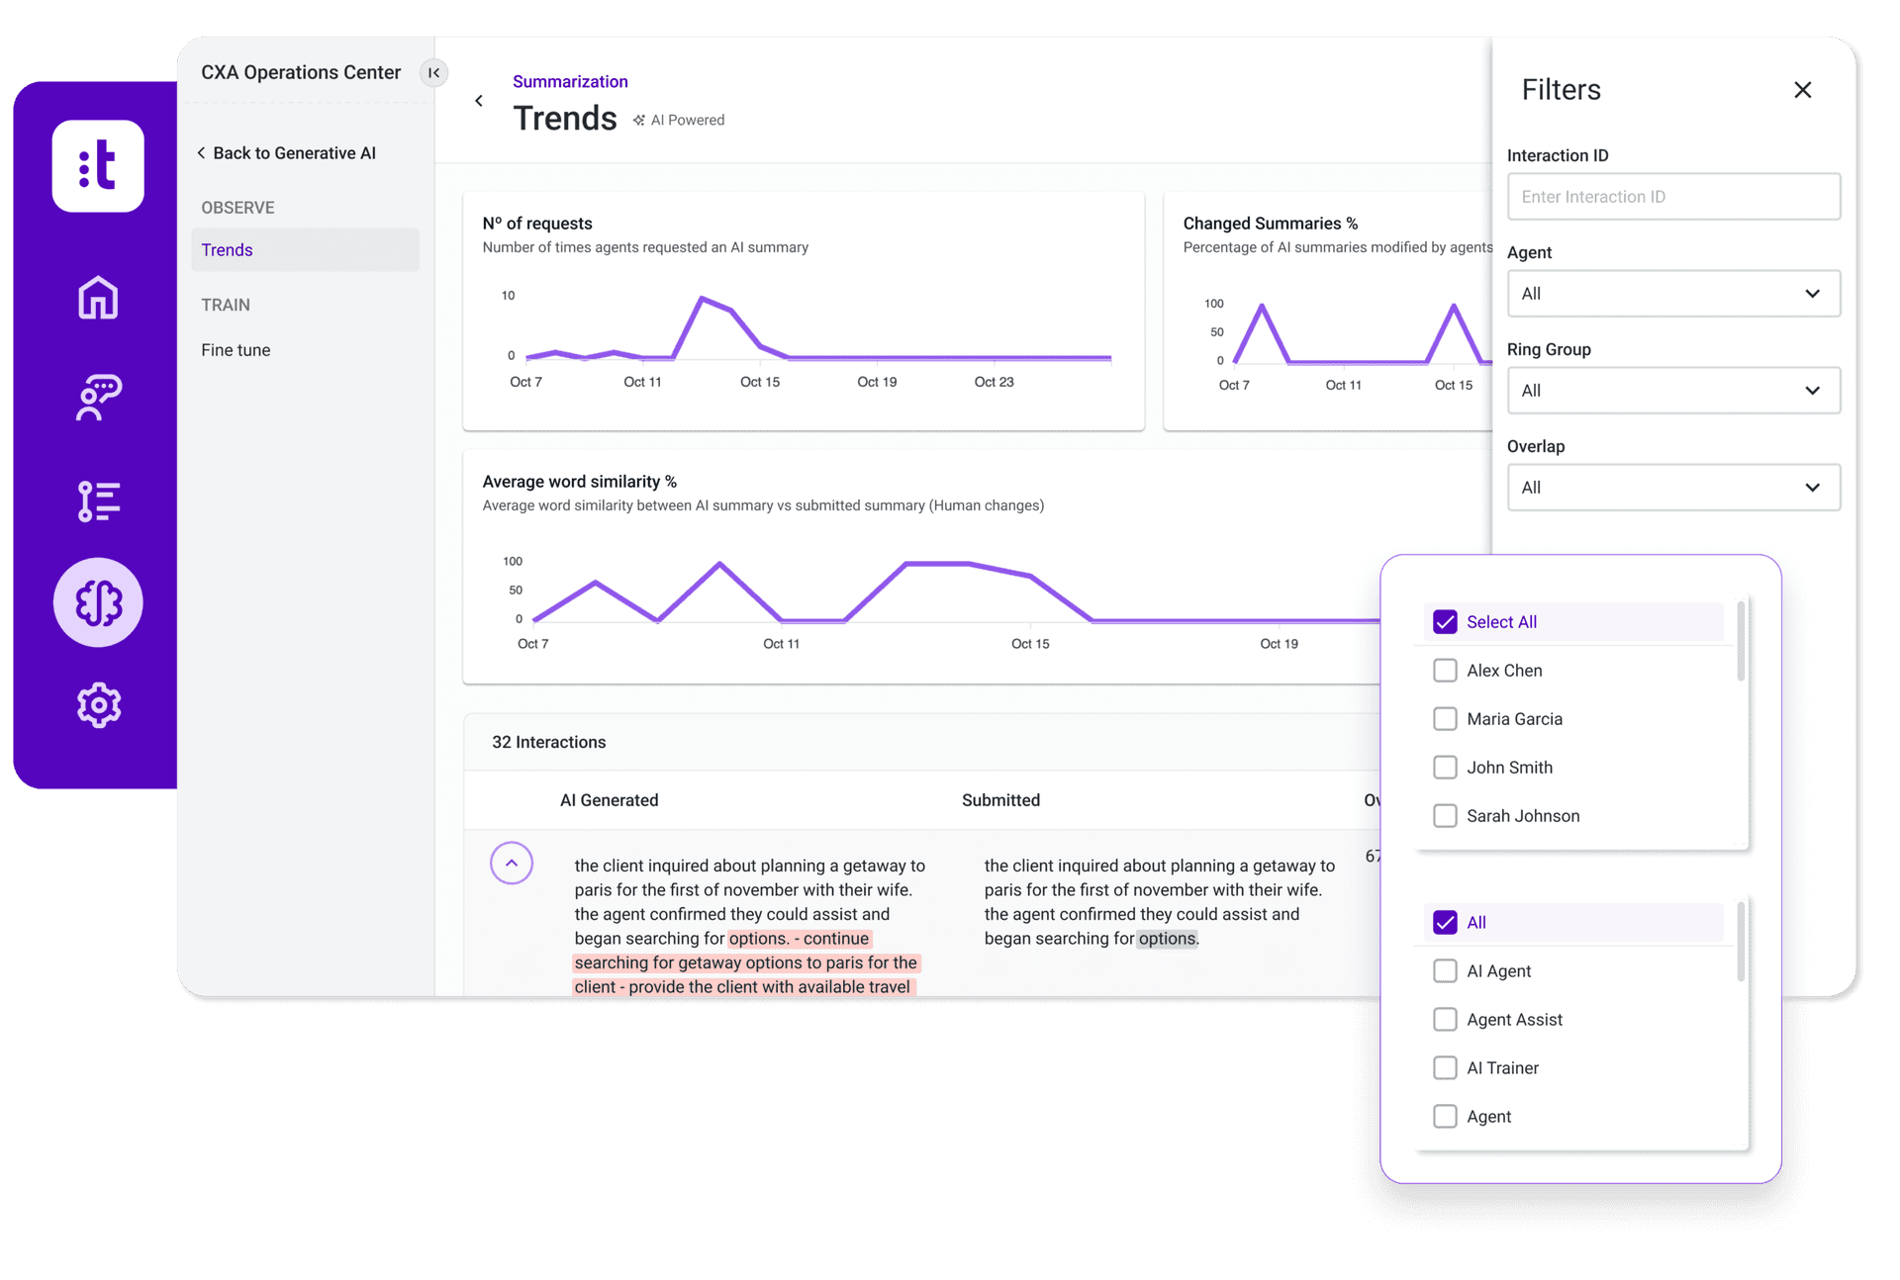Select the Home icon in sidebar
The image size is (1900, 1280).
[97, 298]
